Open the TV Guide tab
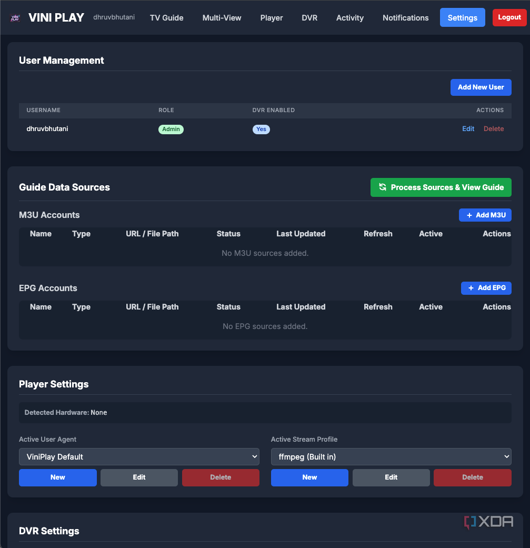The image size is (530, 548). coord(167,18)
